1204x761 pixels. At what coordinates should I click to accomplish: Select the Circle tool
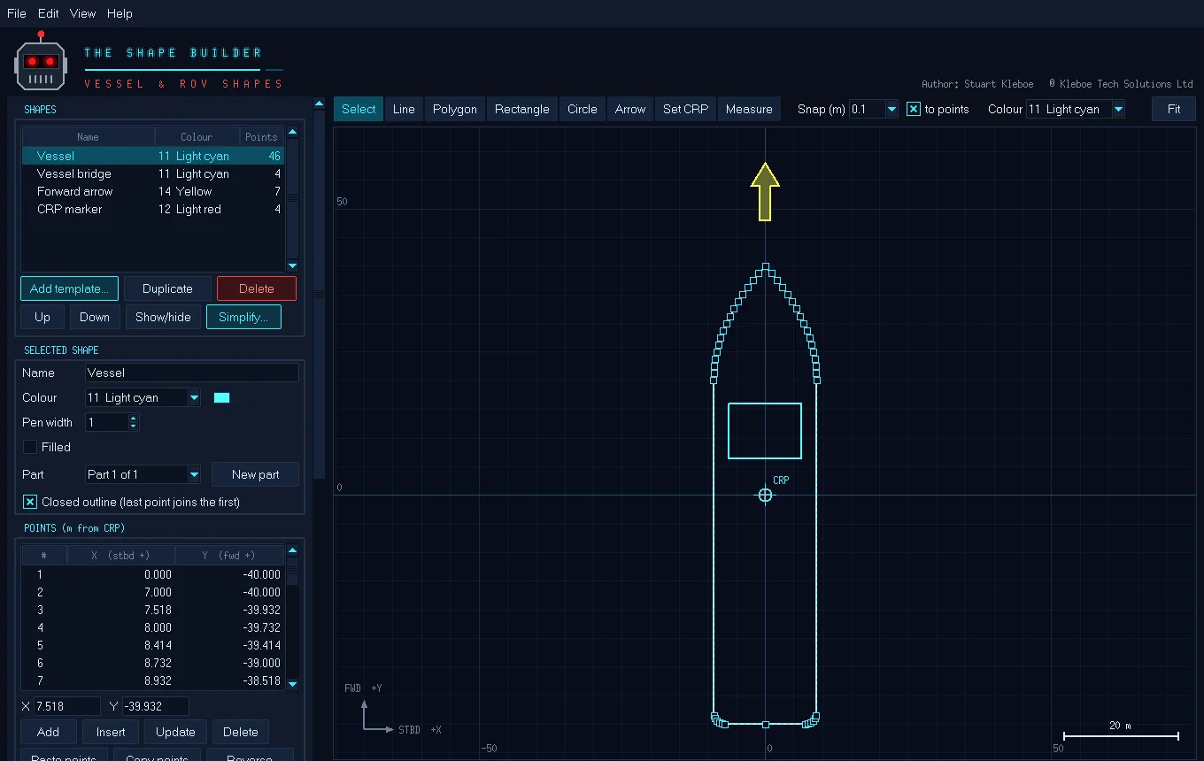pos(583,110)
